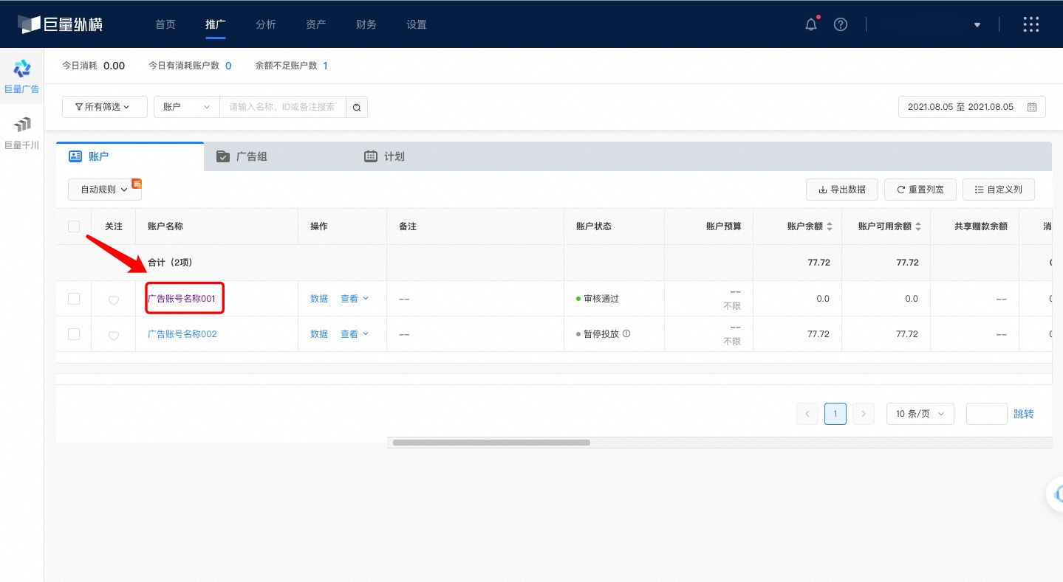The height and width of the screenshot is (582, 1063).
Task: Open the calendar icon in the date range picker
Action: coord(1032,106)
